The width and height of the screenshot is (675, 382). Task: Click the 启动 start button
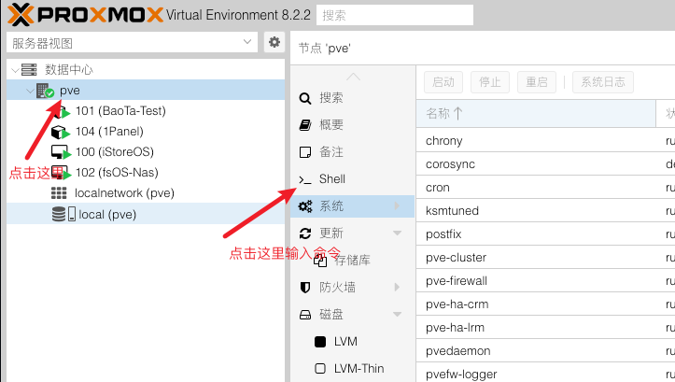click(x=443, y=82)
